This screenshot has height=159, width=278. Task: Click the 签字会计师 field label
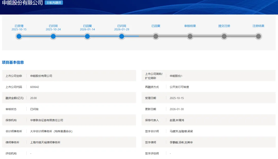[152, 131]
